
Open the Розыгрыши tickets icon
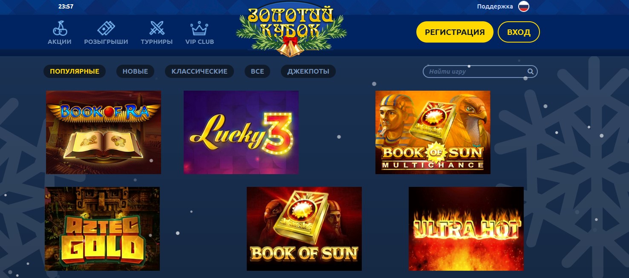tap(106, 28)
